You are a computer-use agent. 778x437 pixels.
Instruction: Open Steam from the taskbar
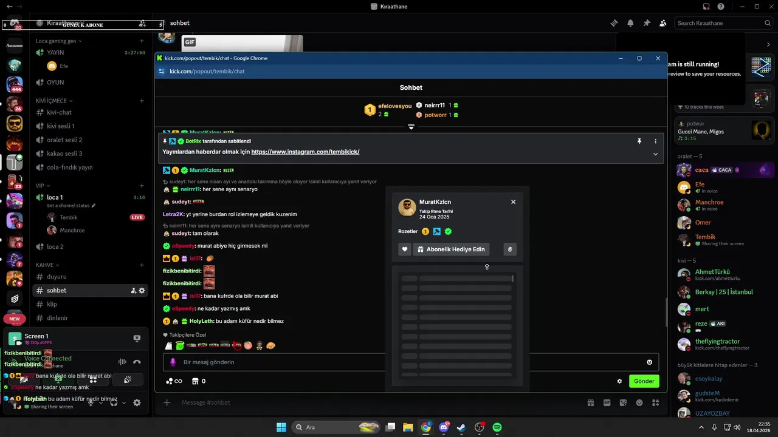click(461, 427)
